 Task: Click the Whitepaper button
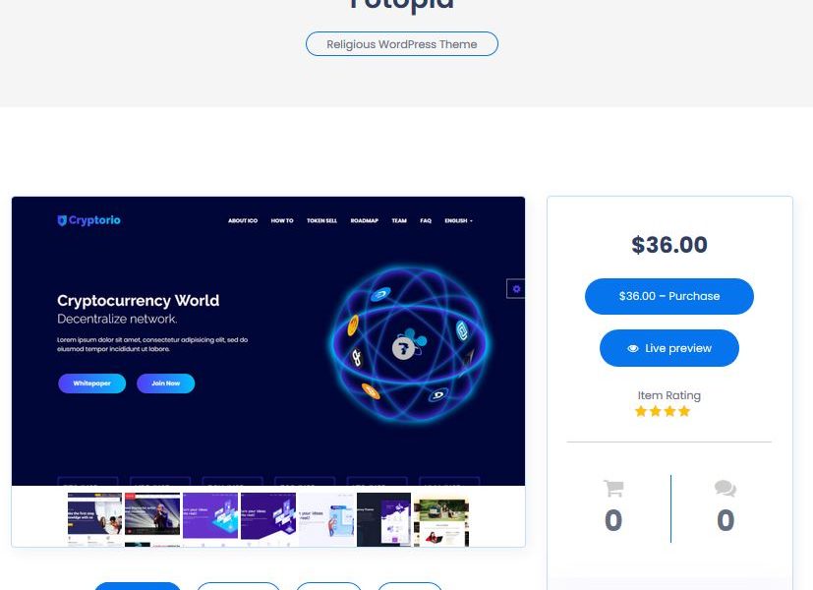[x=91, y=383]
